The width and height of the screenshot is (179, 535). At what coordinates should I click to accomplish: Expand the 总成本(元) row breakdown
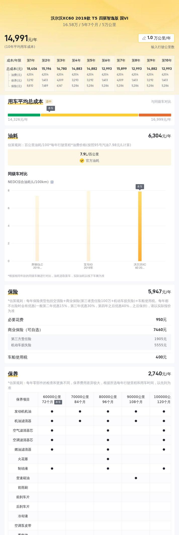tap(15, 69)
